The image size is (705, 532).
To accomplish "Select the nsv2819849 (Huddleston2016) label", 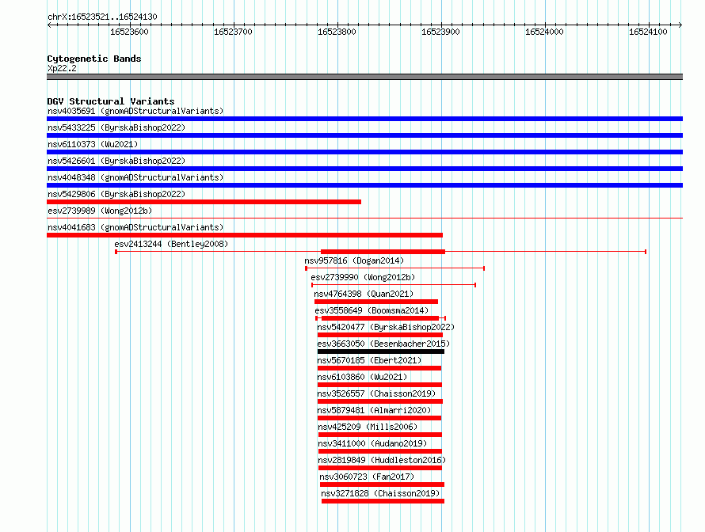I will pyautogui.click(x=382, y=460).
